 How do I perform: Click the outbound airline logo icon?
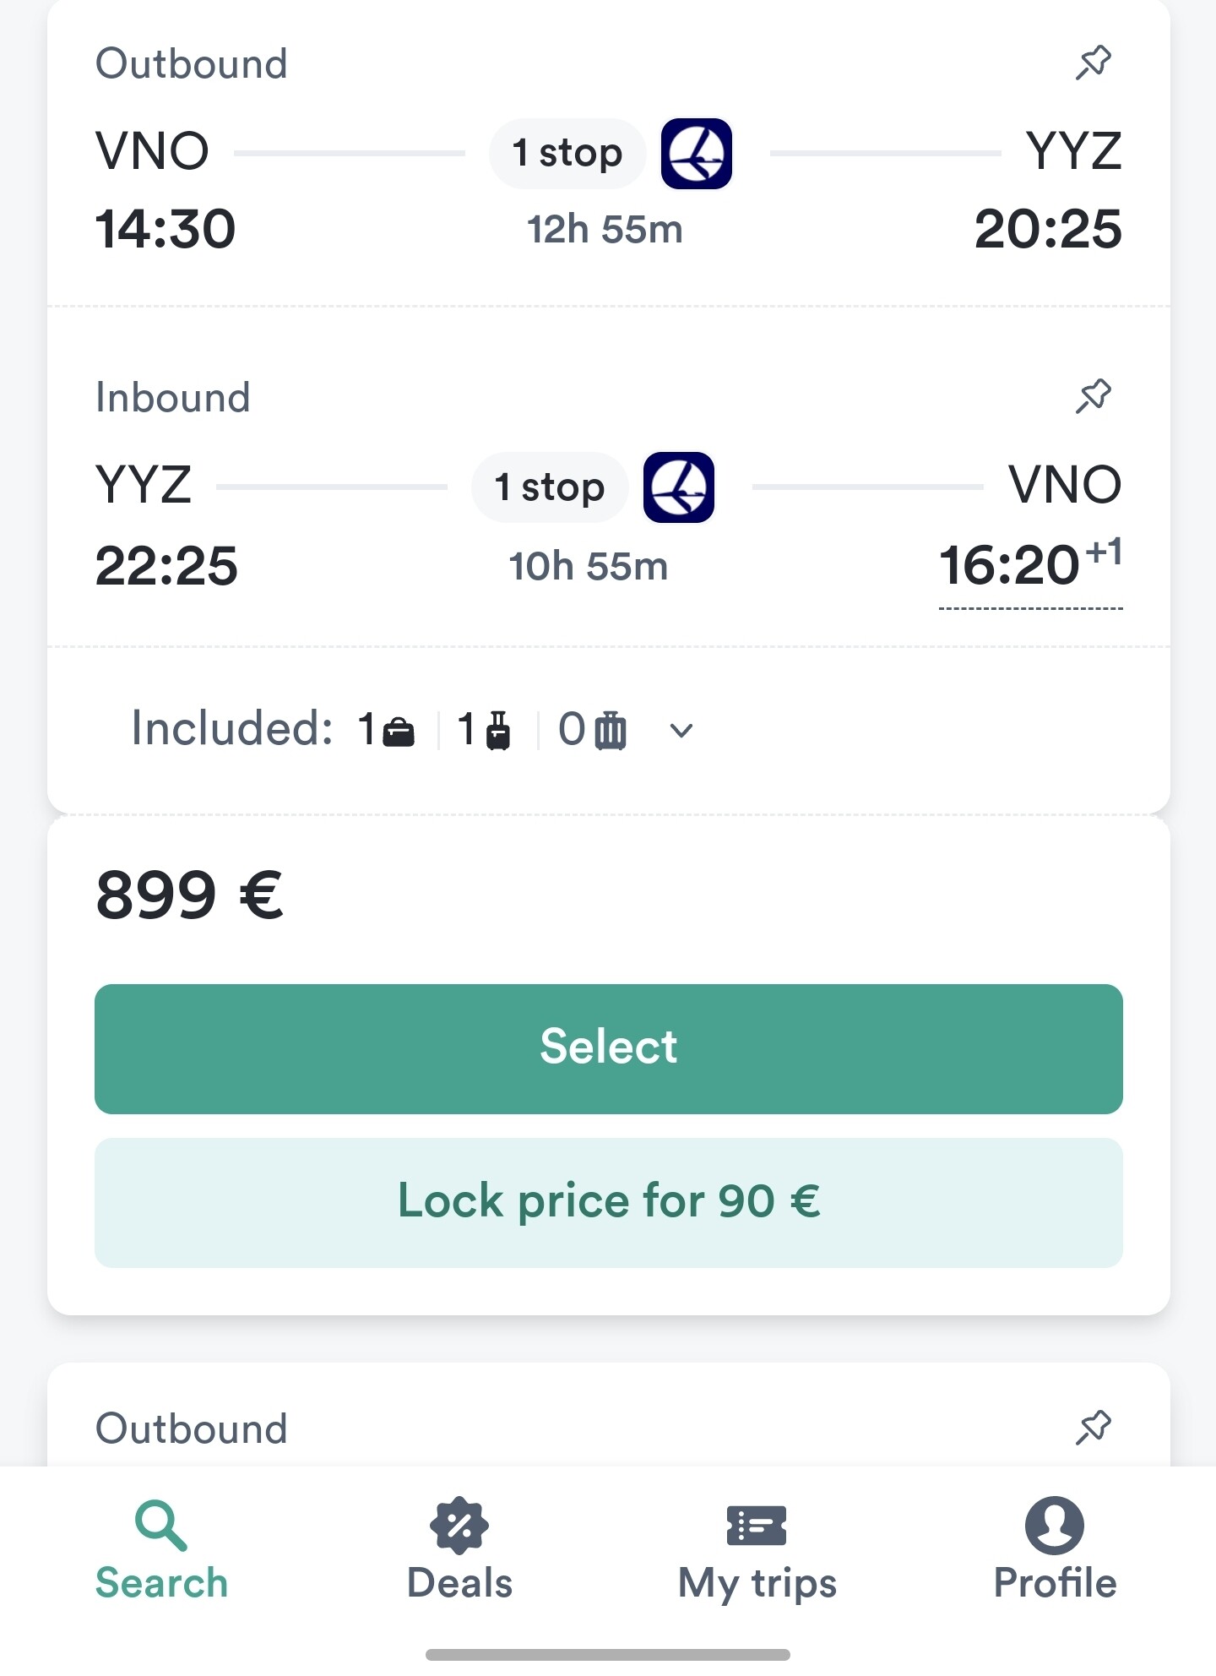coord(696,154)
